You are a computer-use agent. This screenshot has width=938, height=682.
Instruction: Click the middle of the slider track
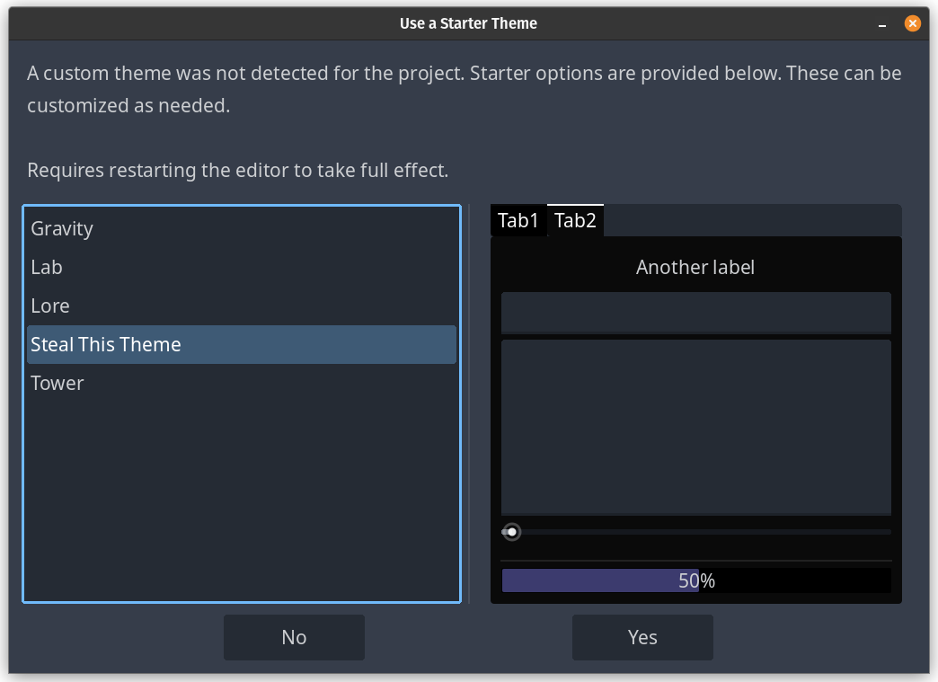pyautogui.click(x=696, y=532)
